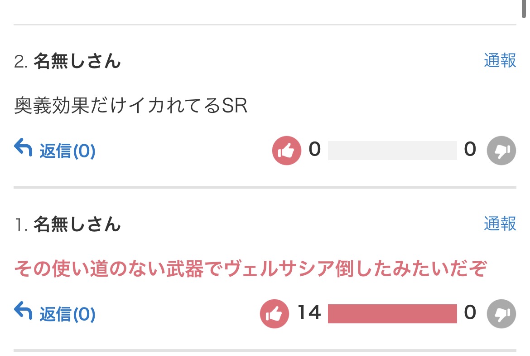The height and width of the screenshot is (356, 530).
Task: Like comment 2 with thumbs-up icon
Action: (286, 151)
